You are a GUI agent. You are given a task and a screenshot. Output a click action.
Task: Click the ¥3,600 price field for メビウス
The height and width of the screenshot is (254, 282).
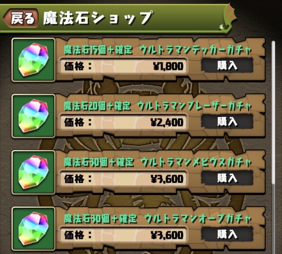coord(123,178)
